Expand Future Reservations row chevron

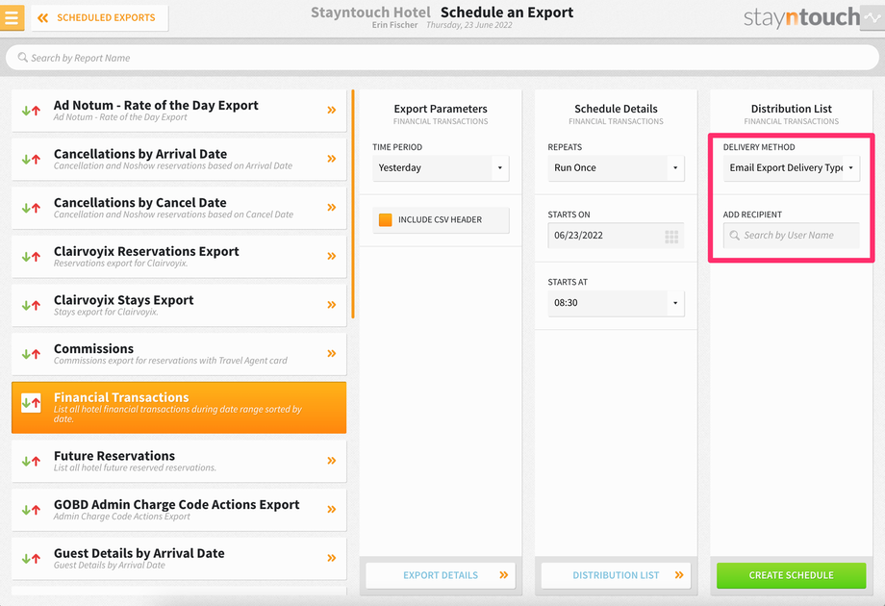pyautogui.click(x=332, y=461)
